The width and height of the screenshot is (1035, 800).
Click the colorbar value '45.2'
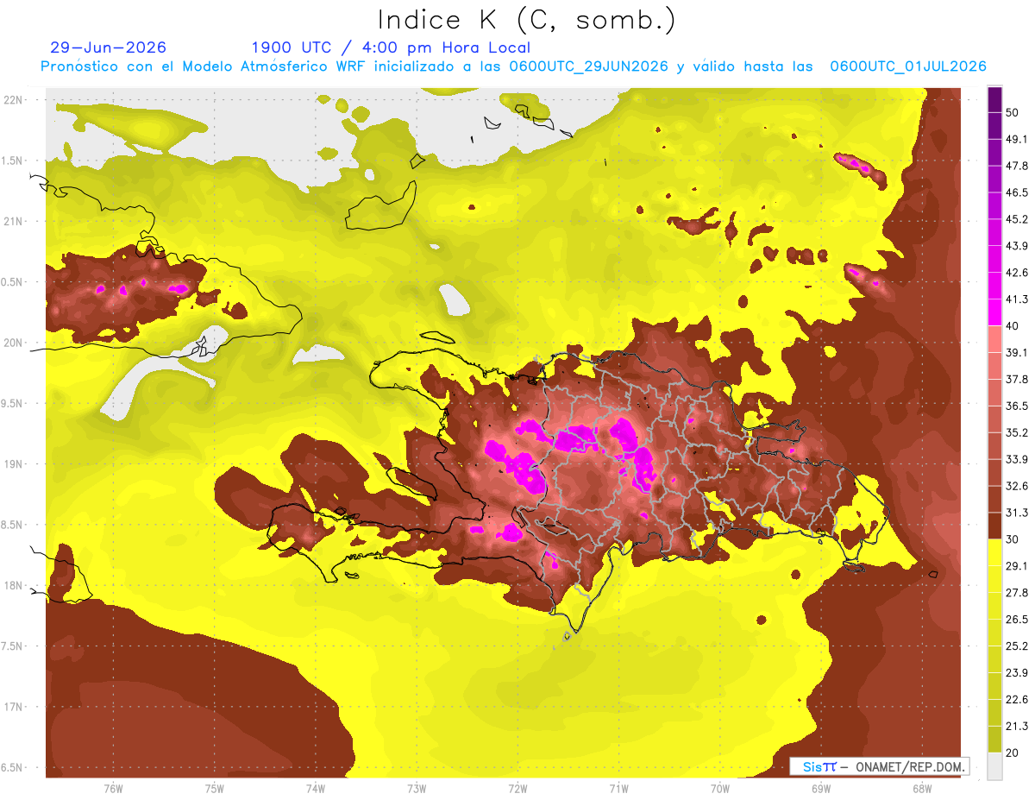(x=1017, y=219)
